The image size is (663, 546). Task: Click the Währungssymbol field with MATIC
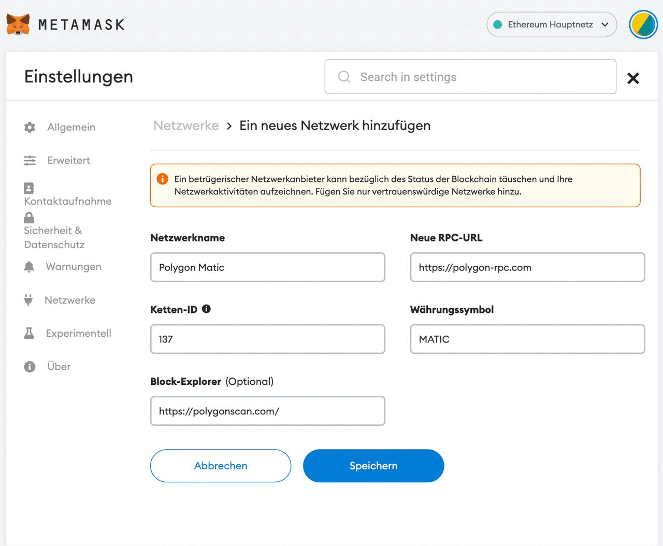pyautogui.click(x=527, y=339)
